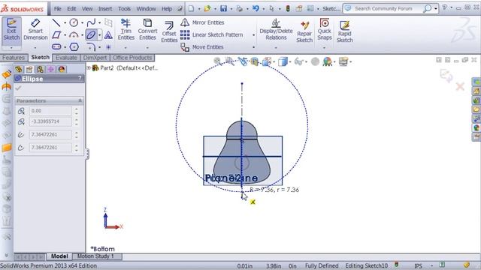Click Move Entities
Viewport: 481px width, 270px height.
tap(202, 47)
